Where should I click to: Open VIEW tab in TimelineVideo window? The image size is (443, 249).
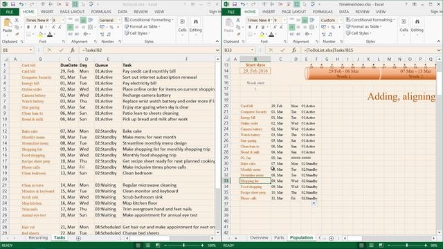(381, 12)
